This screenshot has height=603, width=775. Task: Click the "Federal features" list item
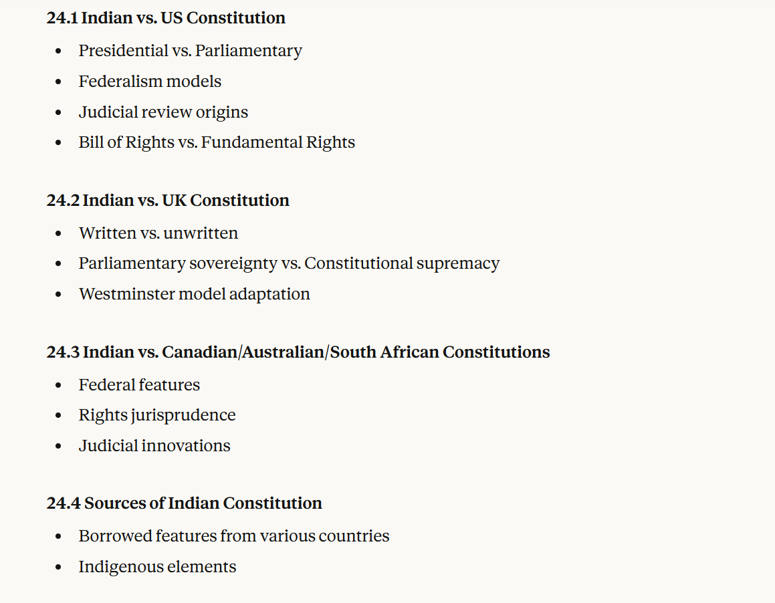point(139,385)
